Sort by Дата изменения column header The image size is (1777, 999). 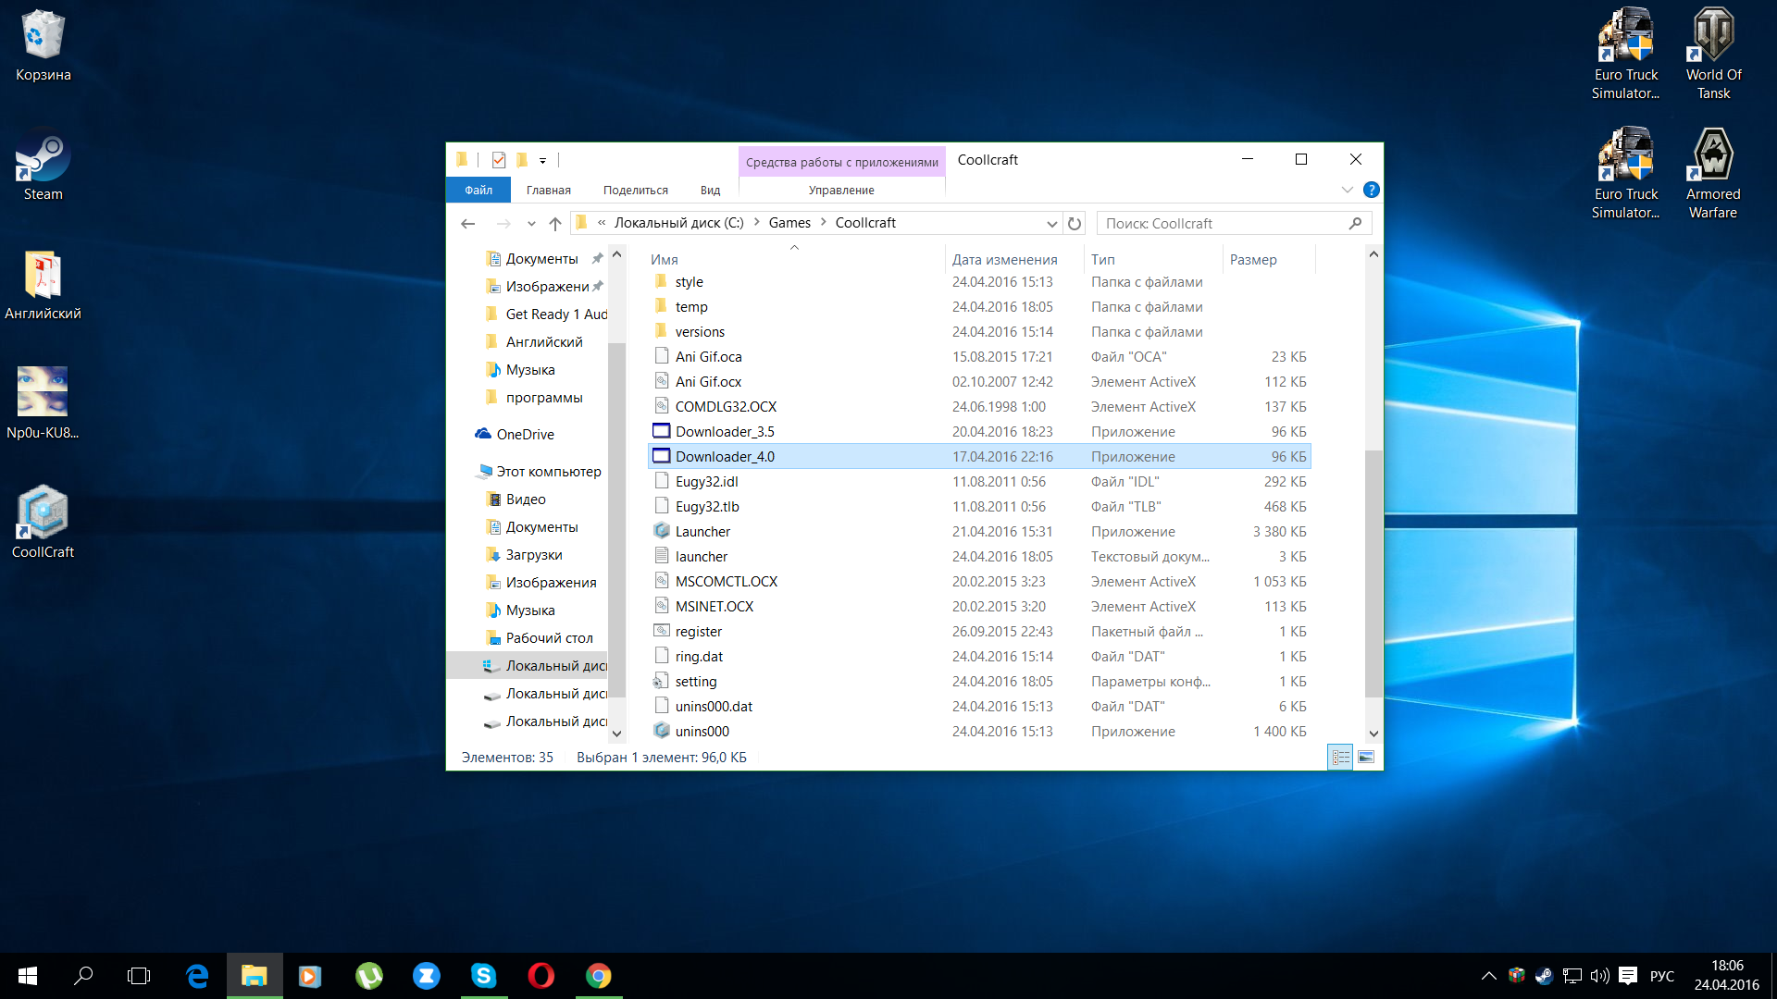coord(1004,260)
